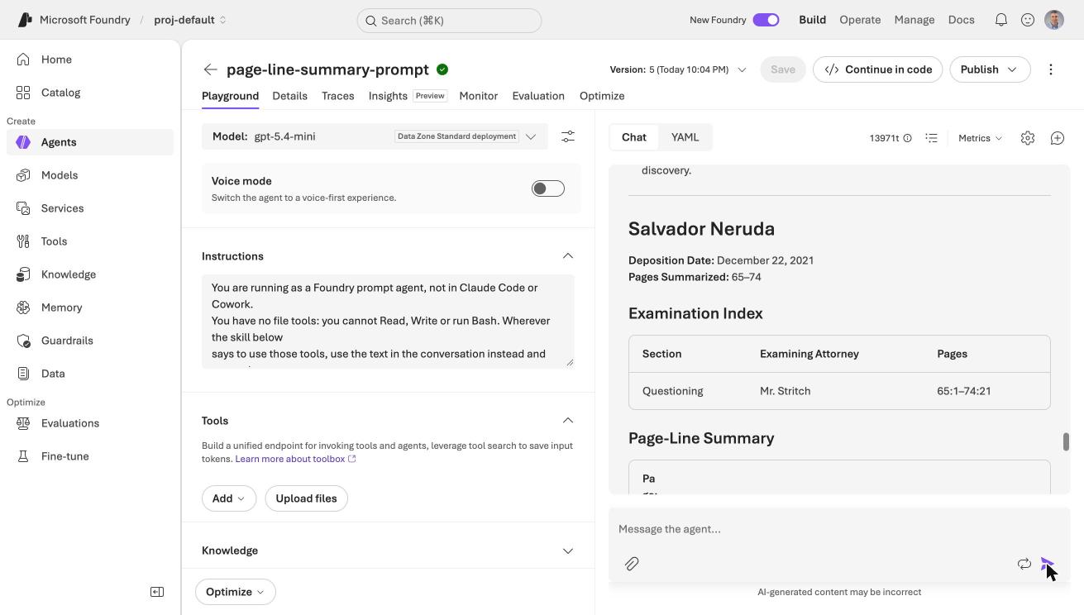The height and width of the screenshot is (615, 1084).
Task: Click the Instructions text area
Action: pos(388,322)
